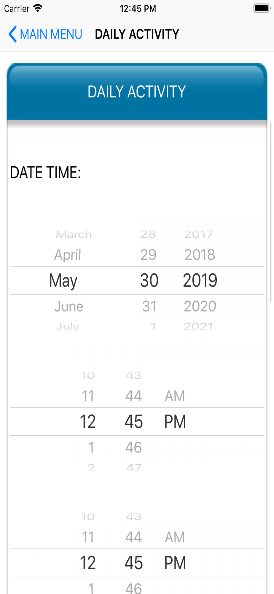Tap the Wi-Fi status icon

pos(38,8)
